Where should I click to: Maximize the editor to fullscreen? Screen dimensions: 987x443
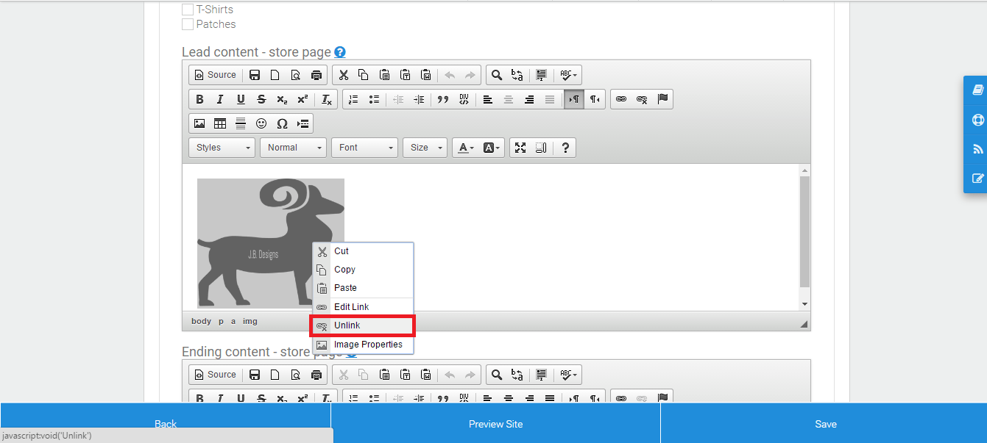[522, 147]
